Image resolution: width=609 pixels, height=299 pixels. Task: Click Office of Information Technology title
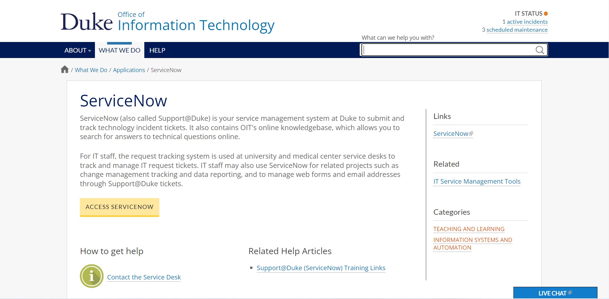pyautogui.click(x=196, y=22)
